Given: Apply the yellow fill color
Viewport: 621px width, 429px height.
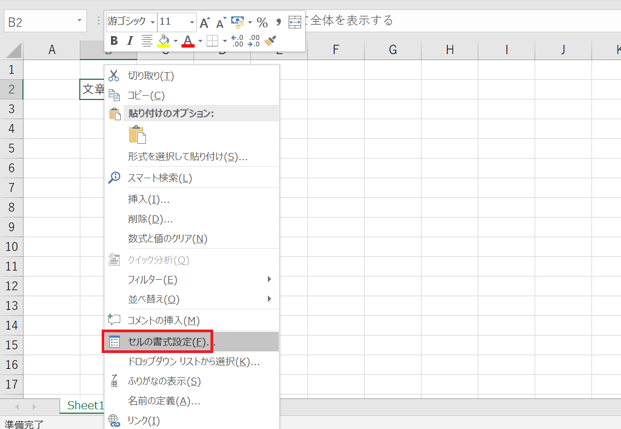Looking at the screenshot, I should tap(163, 40).
